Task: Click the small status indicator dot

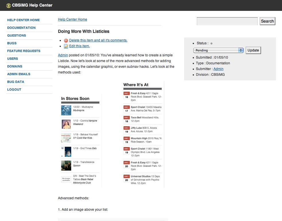Action: (211, 43)
